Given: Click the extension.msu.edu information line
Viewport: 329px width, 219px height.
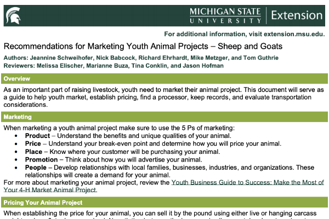Looking at the screenshot, I should pos(245,34).
